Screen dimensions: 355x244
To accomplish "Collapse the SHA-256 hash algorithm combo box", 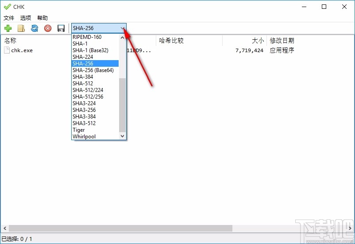I will [x=99, y=28].
